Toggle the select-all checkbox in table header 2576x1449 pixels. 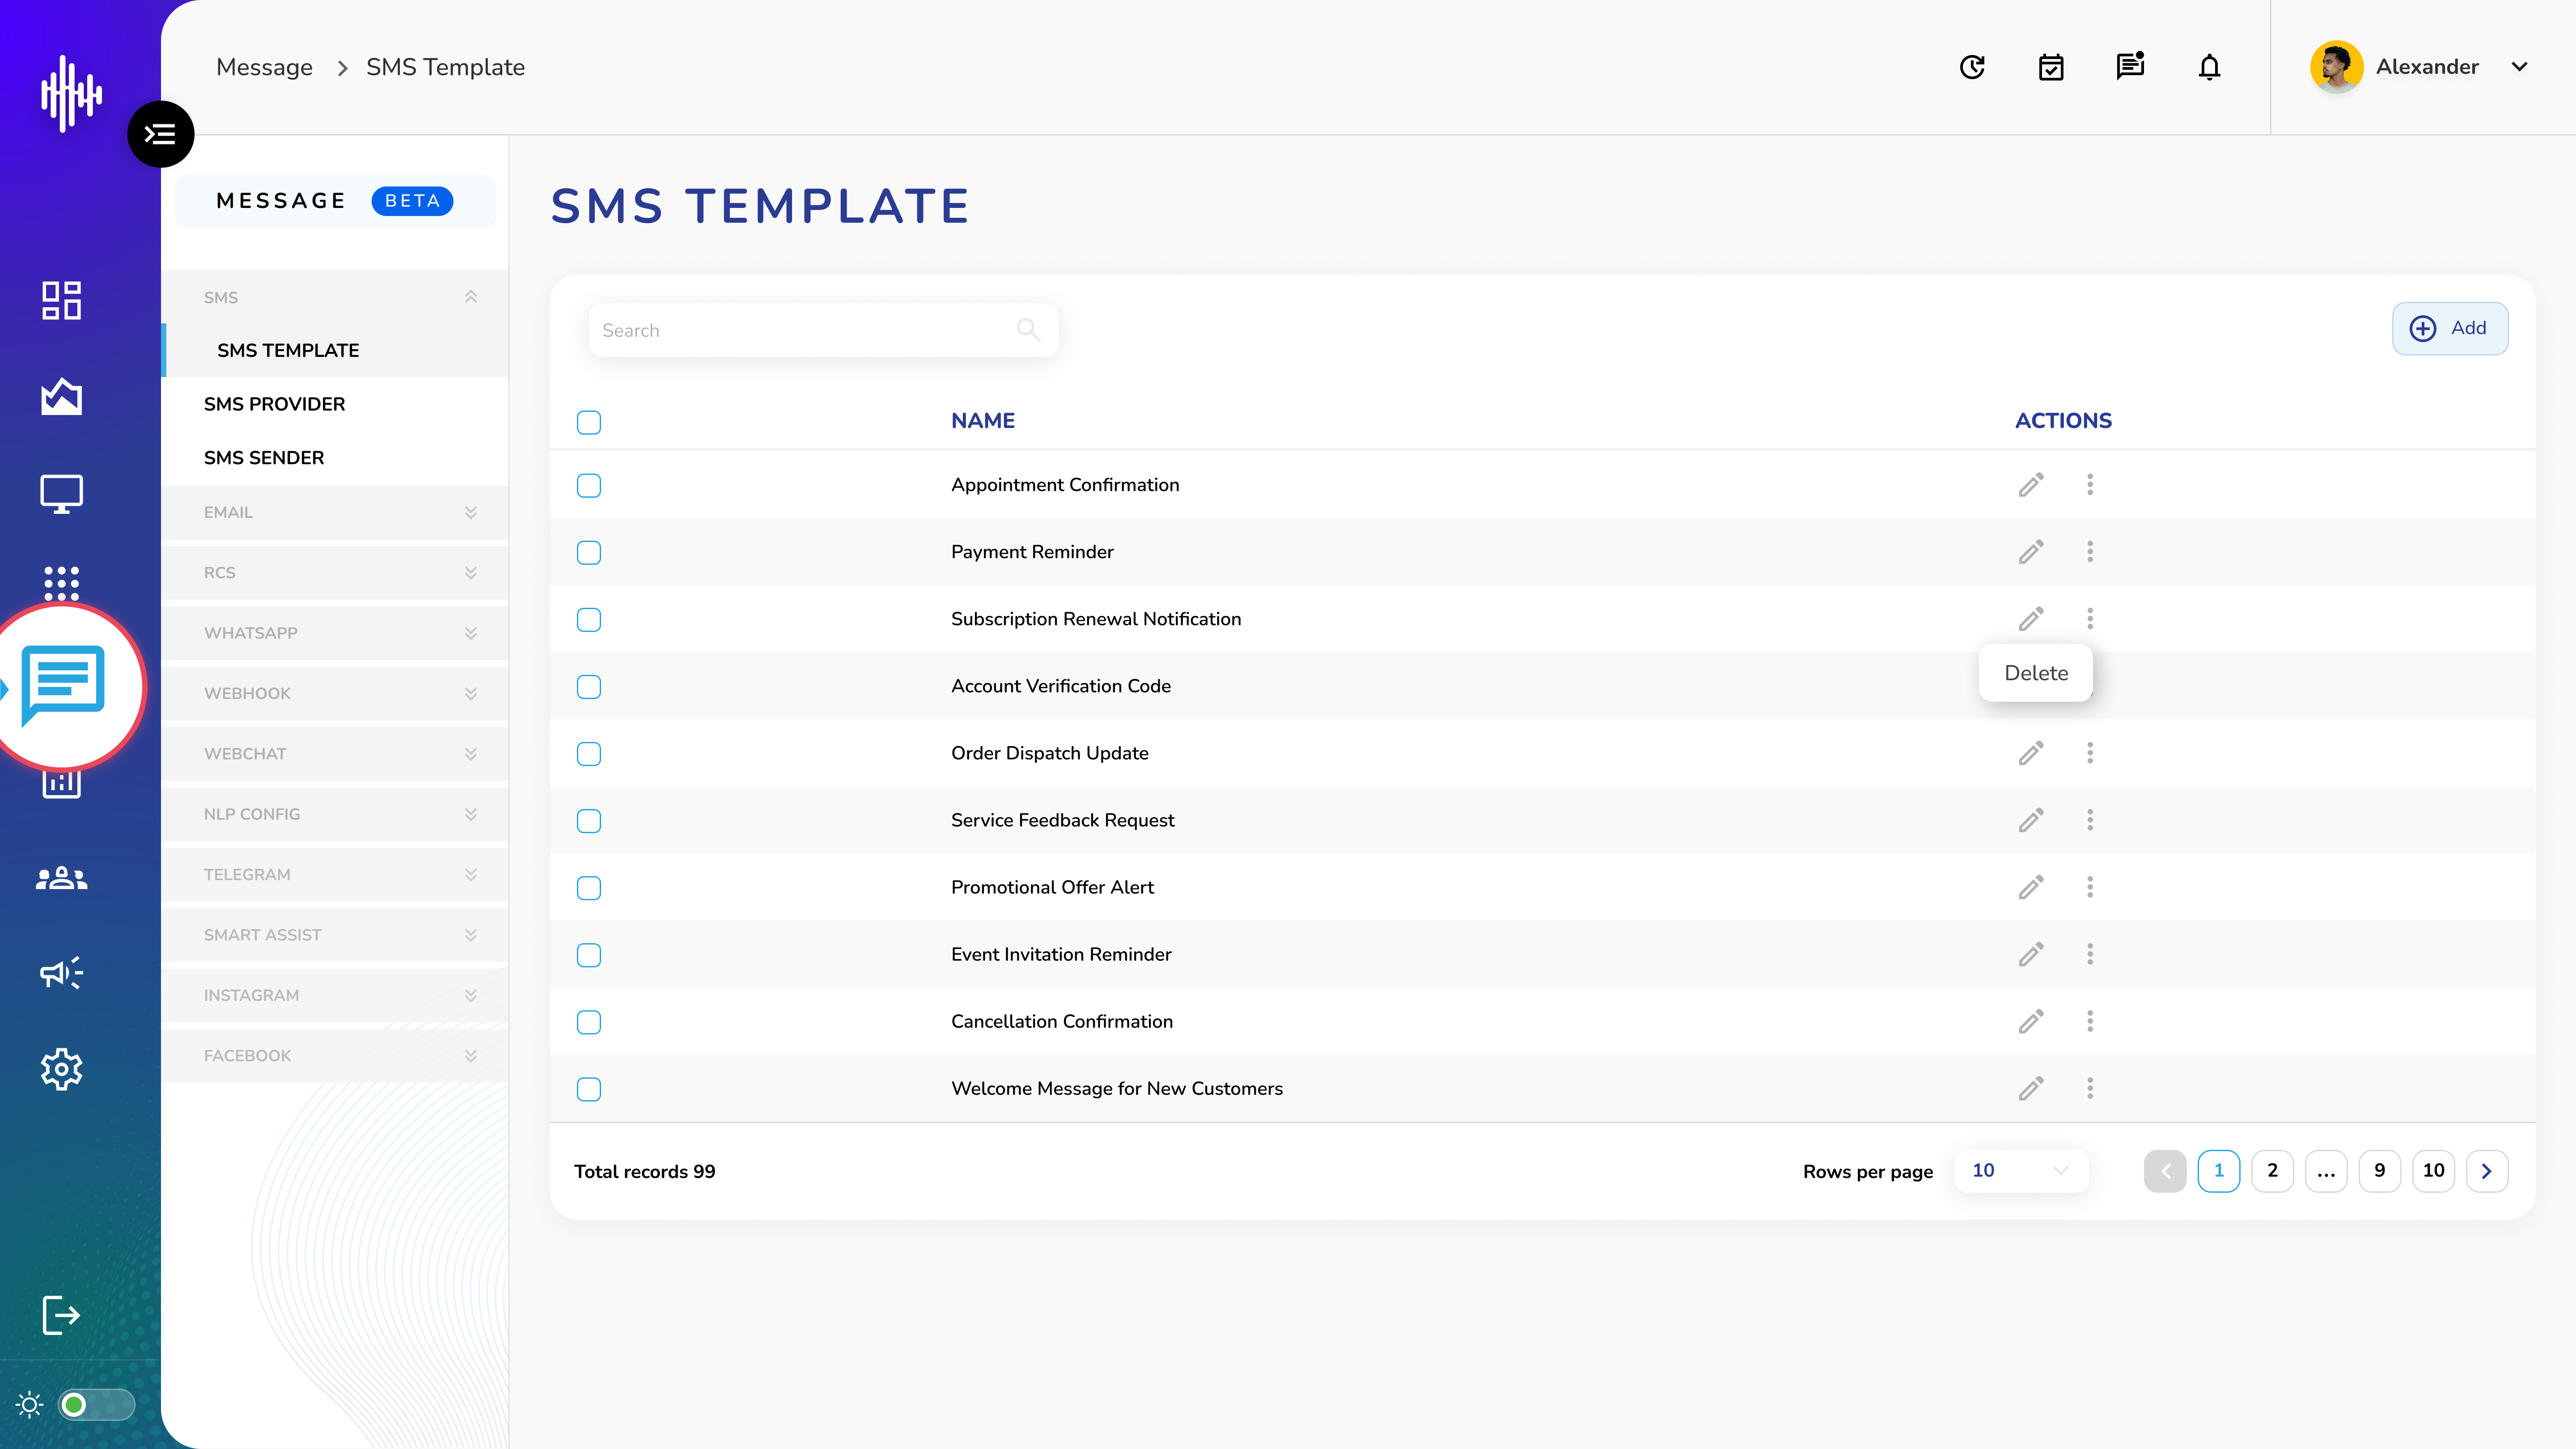589,422
